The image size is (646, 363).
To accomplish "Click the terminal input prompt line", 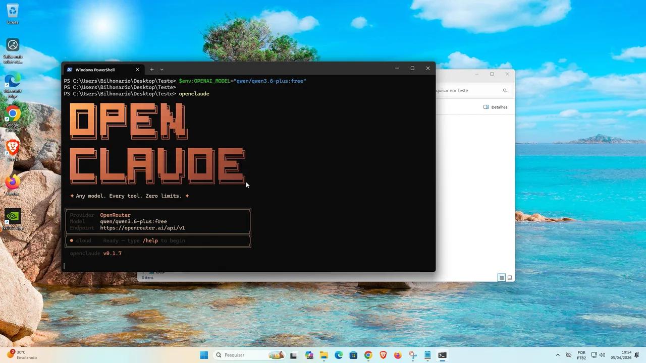I will click(249, 266).
